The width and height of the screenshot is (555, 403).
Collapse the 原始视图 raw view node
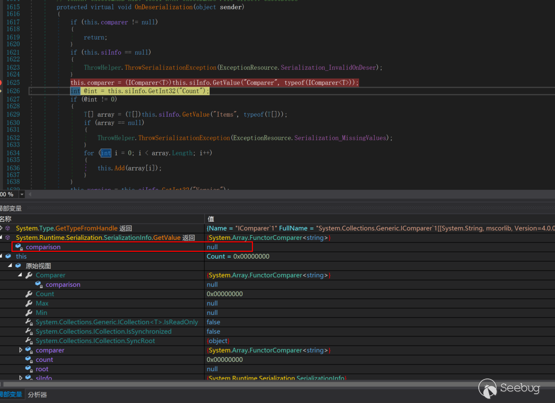pos(10,266)
